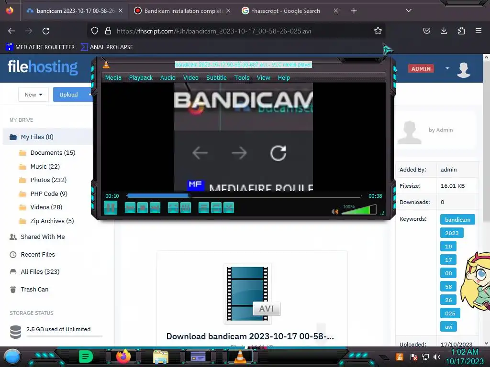Skip to next media in VLC

click(155, 208)
